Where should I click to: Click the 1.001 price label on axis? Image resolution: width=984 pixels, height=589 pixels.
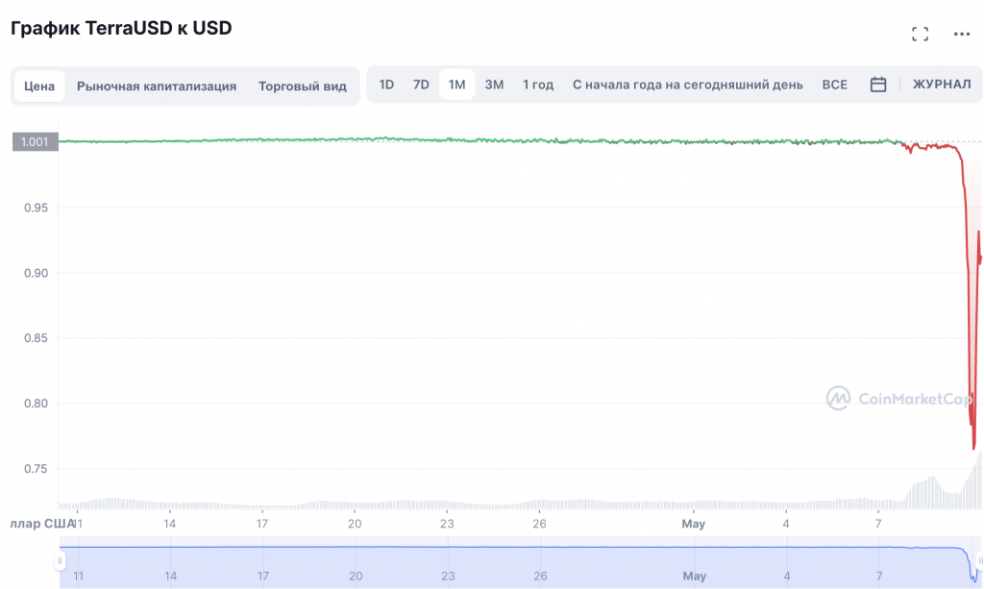(x=34, y=141)
